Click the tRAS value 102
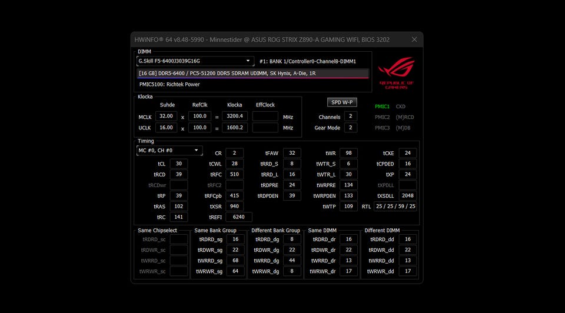565x313 pixels. pyautogui.click(x=179, y=207)
